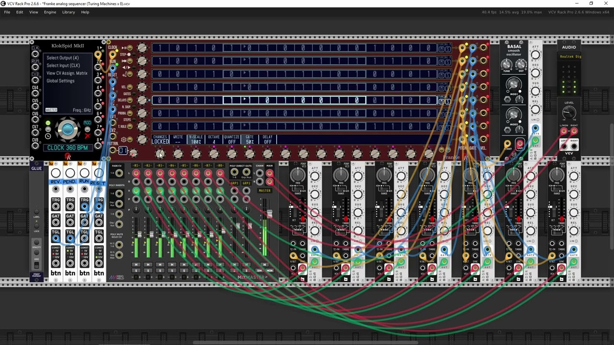
Task: Click the Franke rewind-to-start button
Action: coord(130,60)
